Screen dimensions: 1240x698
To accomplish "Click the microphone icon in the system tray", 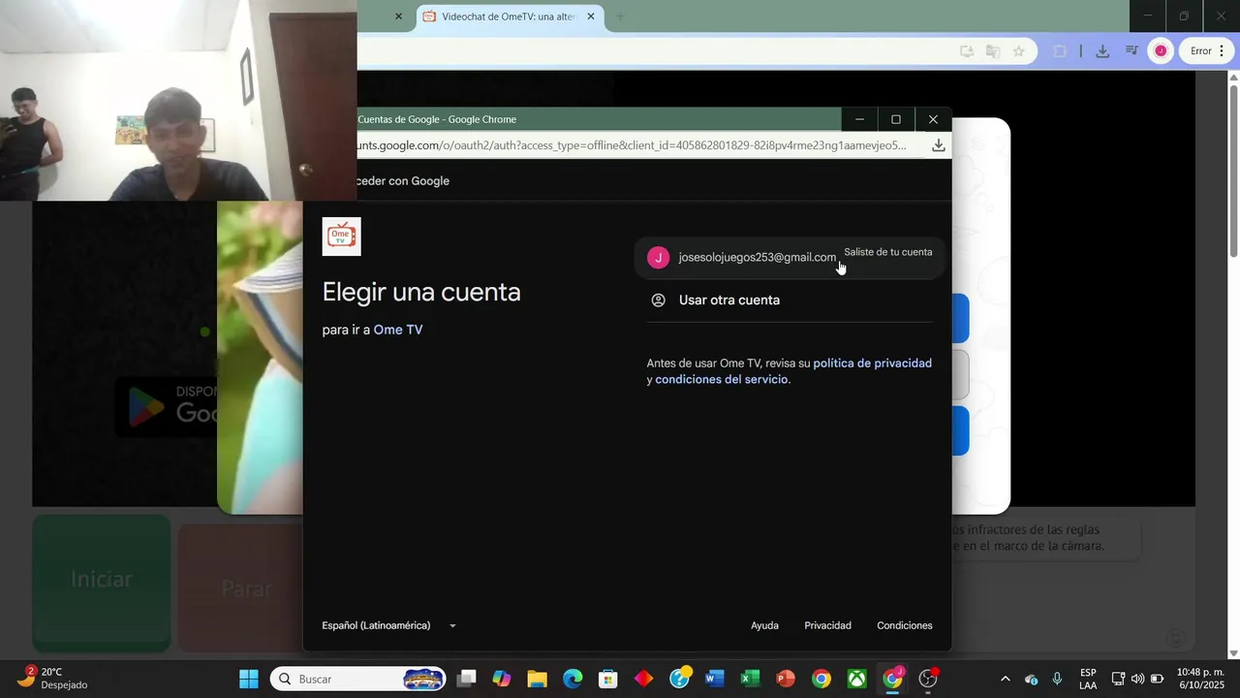I will click(x=1057, y=679).
